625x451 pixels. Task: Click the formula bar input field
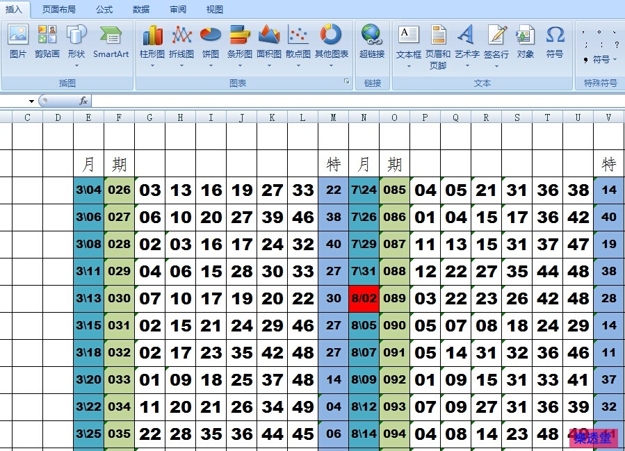pyautogui.click(x=358, y=101)
